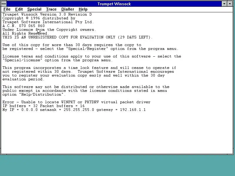The width and height of the screenshot is (235, 176).
Task: Open the File menu
Action: coord(7,9)
